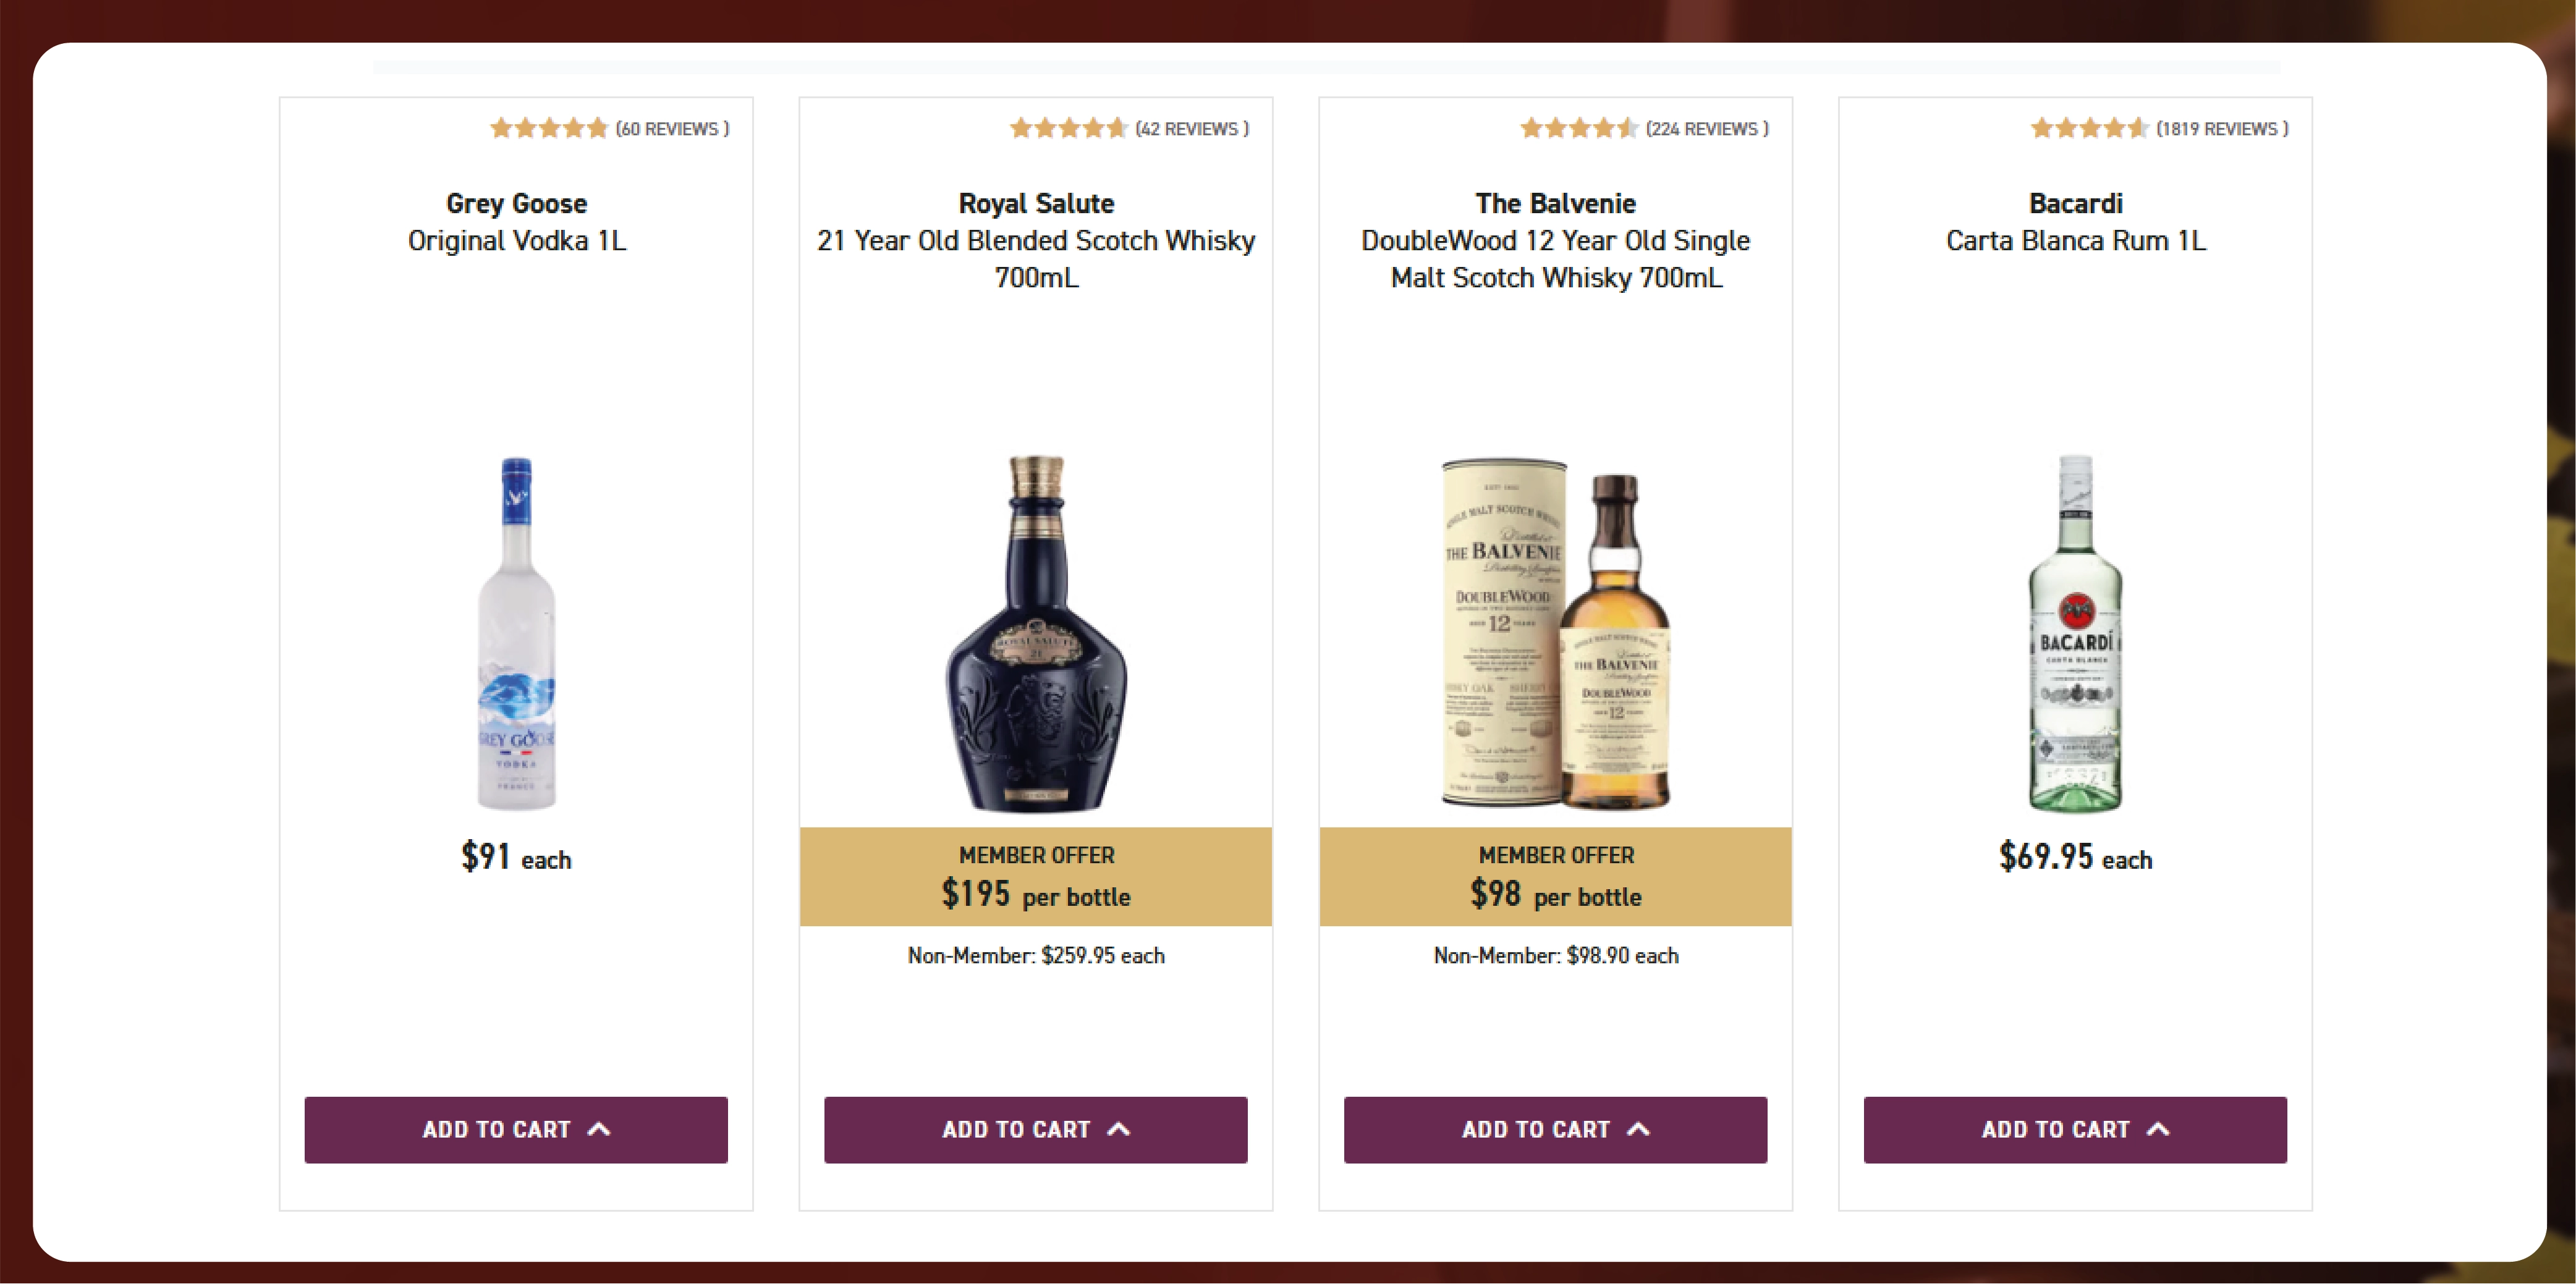
Task: Expand the Royal Salute Add to Cart chevron
Action: [x=1119, y=1129]
